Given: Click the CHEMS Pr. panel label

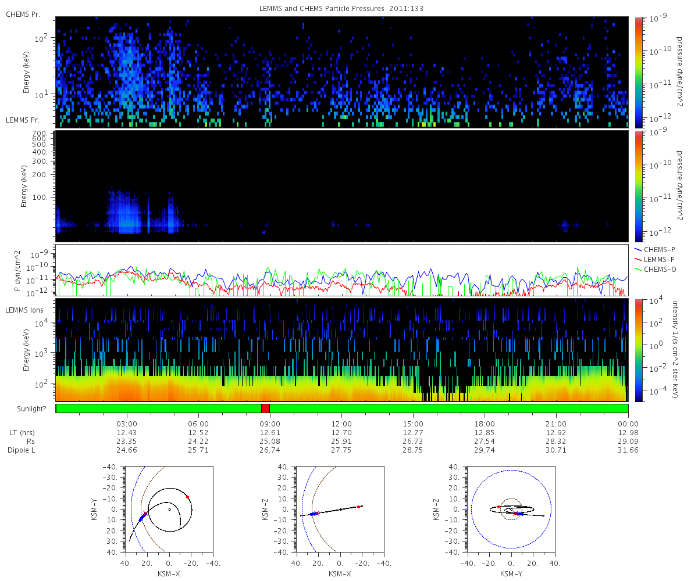Looking at the screenshot, I should (23, 14).
